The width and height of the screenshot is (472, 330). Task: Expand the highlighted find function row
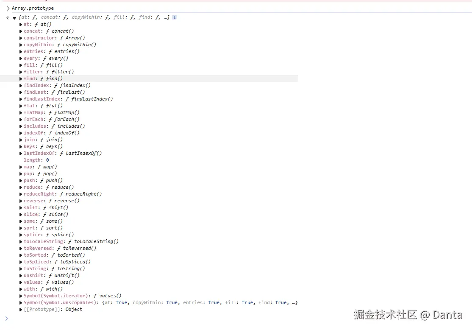(x=21, y=78)
